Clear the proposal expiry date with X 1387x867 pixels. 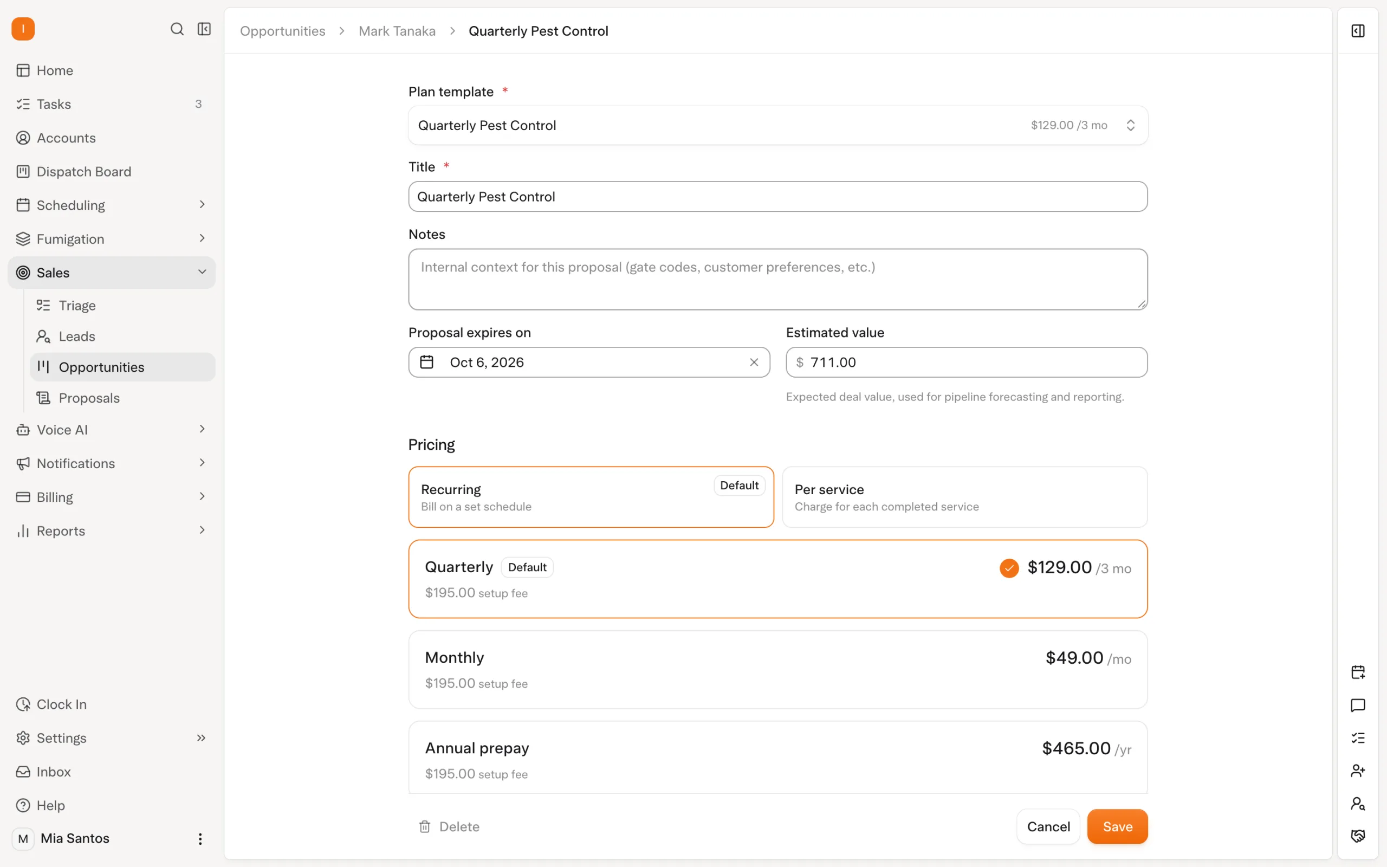click(754, 363)
